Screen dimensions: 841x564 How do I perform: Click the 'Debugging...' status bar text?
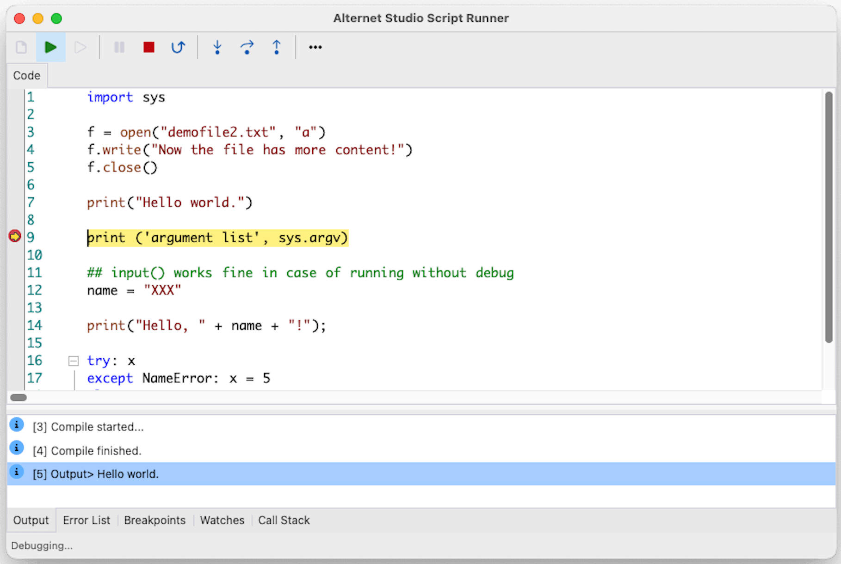(x=42, y=546)
